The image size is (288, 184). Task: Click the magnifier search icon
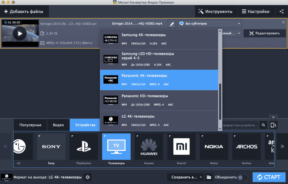tap(263, 125)
